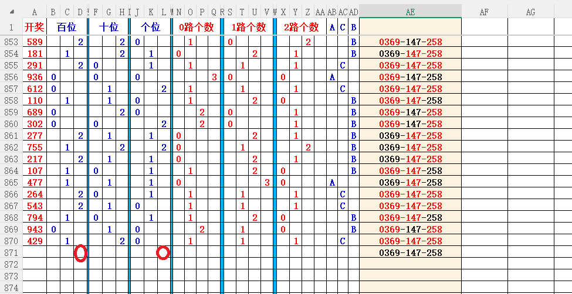Viewport: 572px width, 294px height.
Task: Select column T header
Action: (242, 12)
